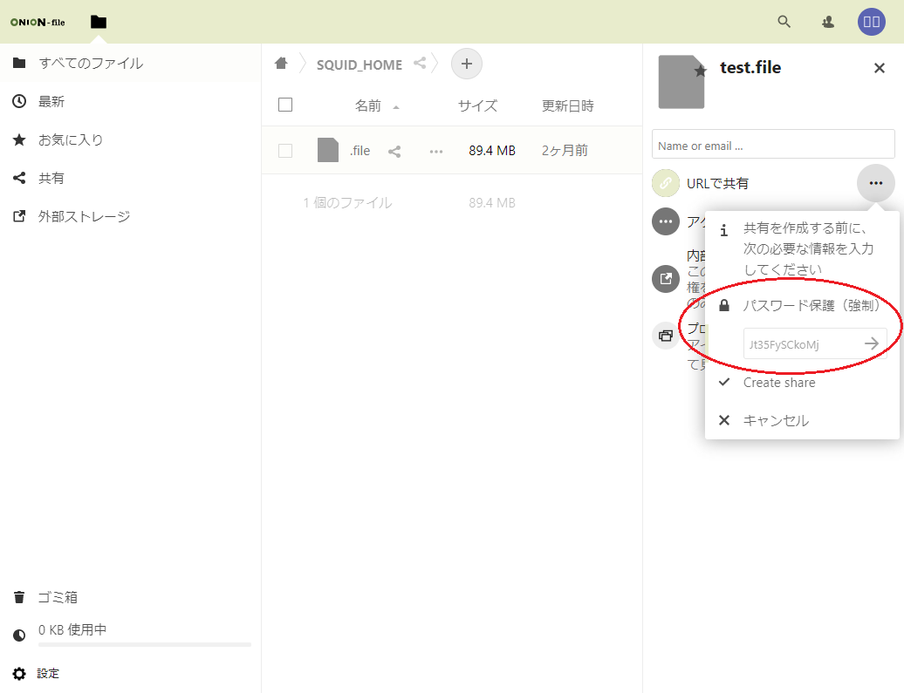Open 設定 at the bottom of sidebar
The image size is (904, 693).
point(48,674)
